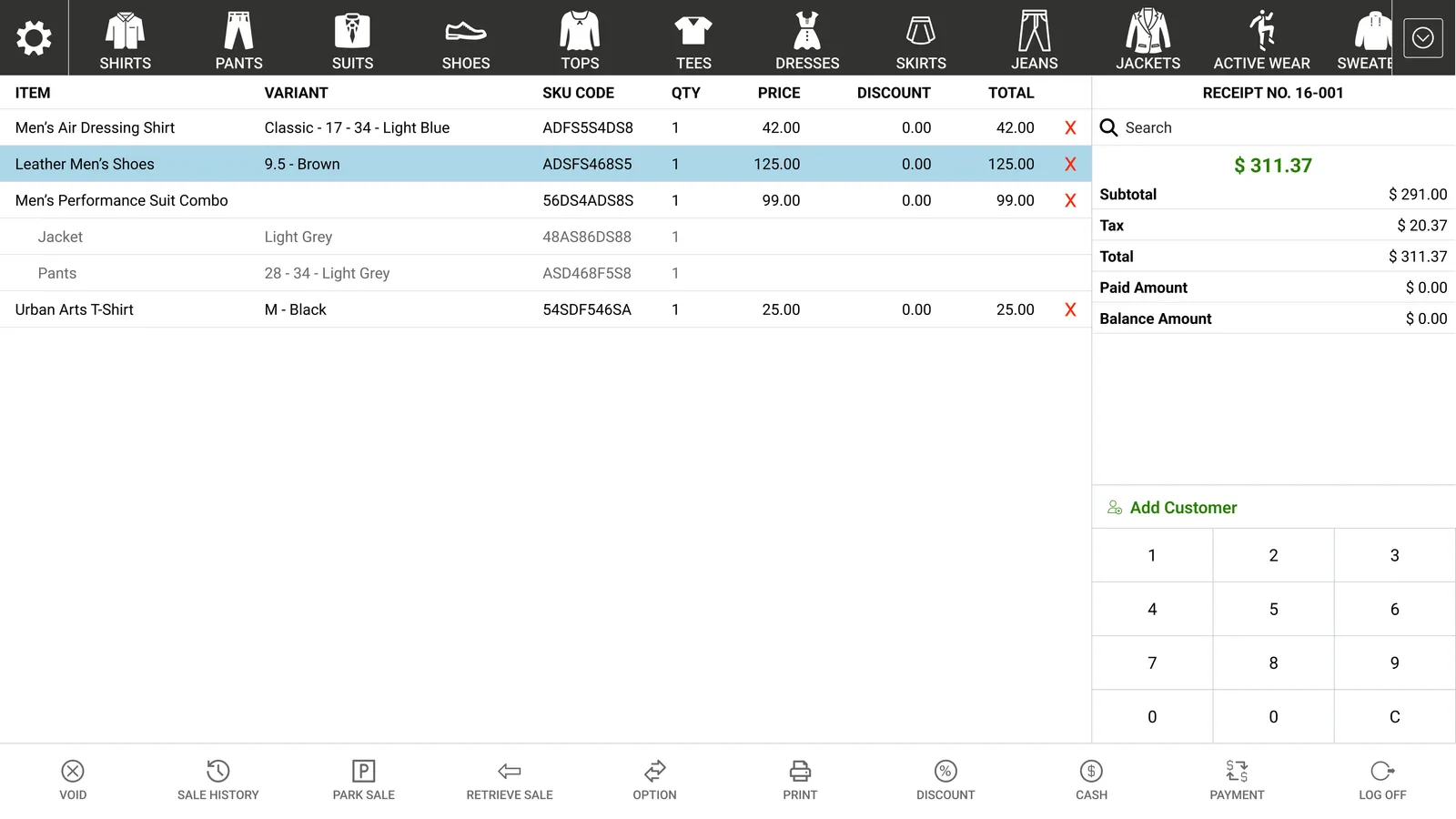Choose the JACKETS category icon
1456x819 pixels.
[1148, 31]
